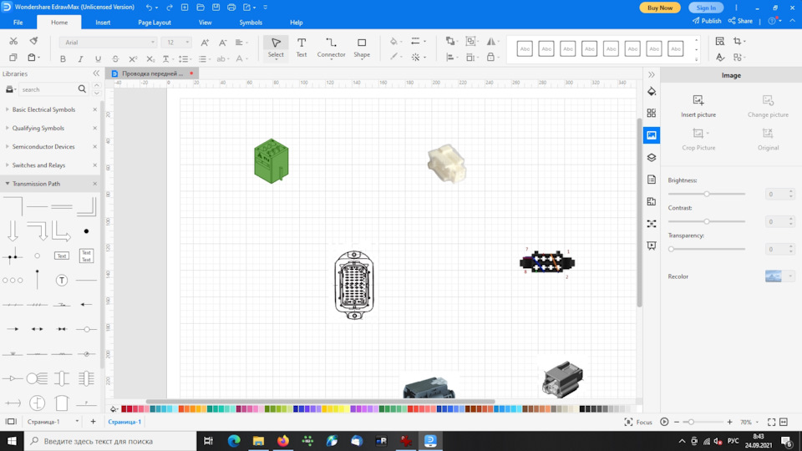802x451 pixels.
Task: Decrease font size icon
Action: point(222,43)
